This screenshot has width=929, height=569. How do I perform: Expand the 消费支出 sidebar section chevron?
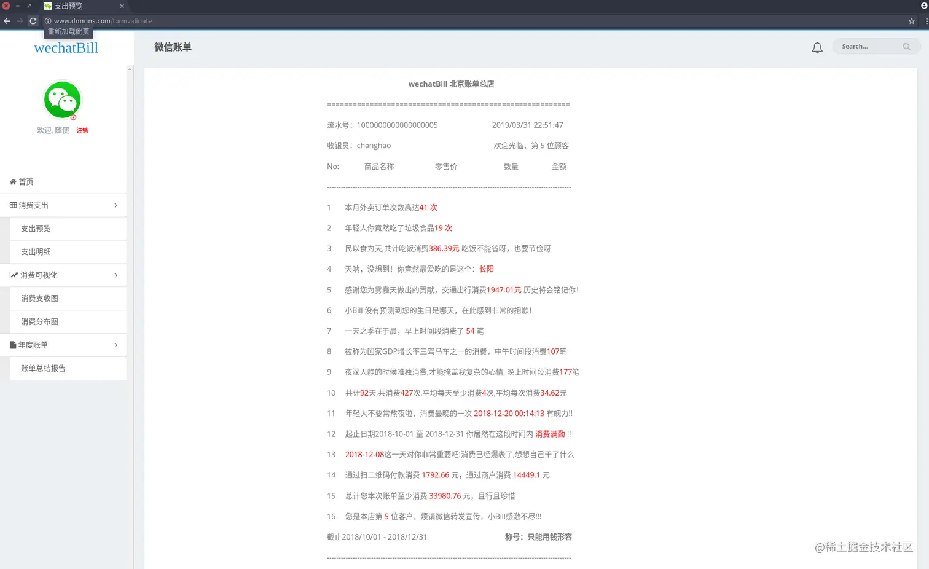click(116, 205)
